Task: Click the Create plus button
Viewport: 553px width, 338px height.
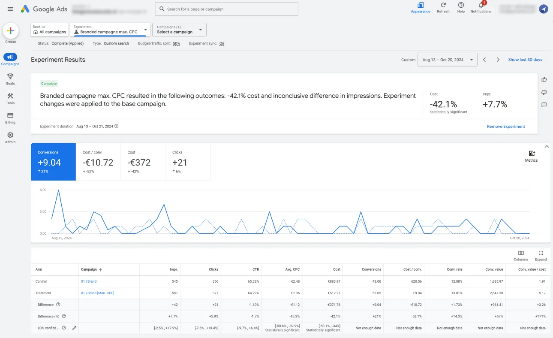Action: (11, 31)
